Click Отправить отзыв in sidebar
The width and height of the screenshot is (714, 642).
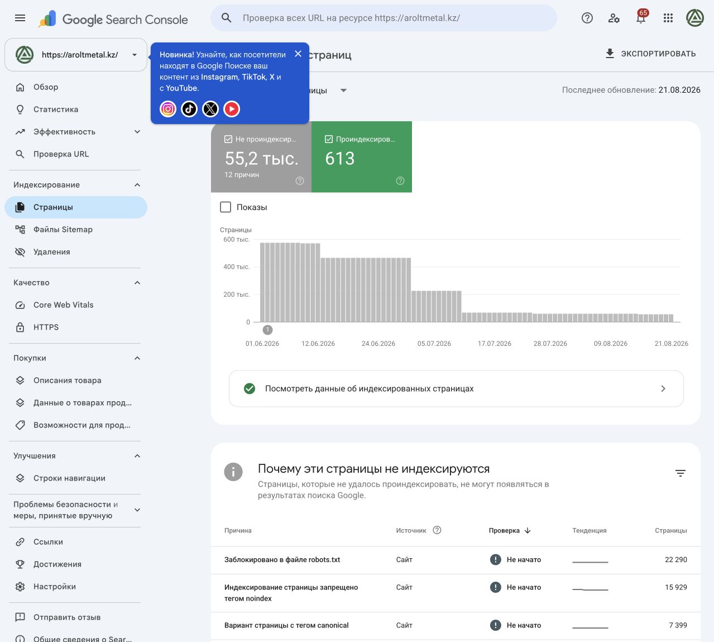[76, 617]
